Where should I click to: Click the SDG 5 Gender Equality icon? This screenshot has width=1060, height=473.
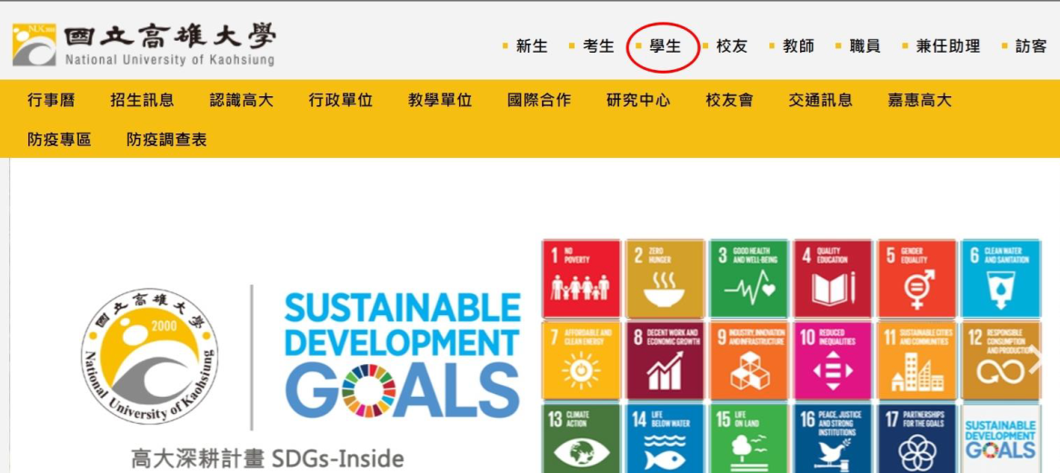click(x=916, y=279)
